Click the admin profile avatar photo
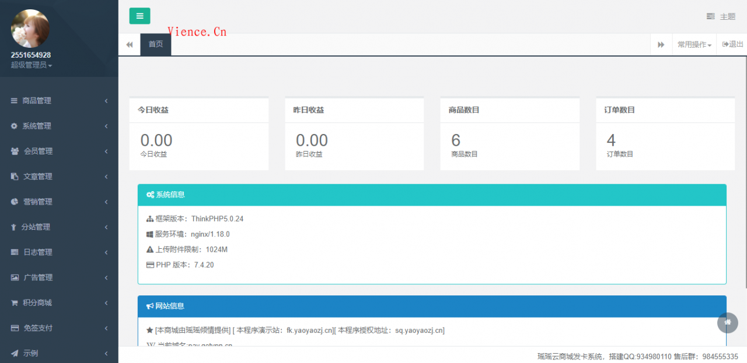The image size is (747, 363). pyautogui.click(x=30, y=28)
